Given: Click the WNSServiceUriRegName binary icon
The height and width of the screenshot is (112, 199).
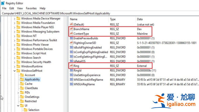Looking at the screenshot, I should coord(71,80).
